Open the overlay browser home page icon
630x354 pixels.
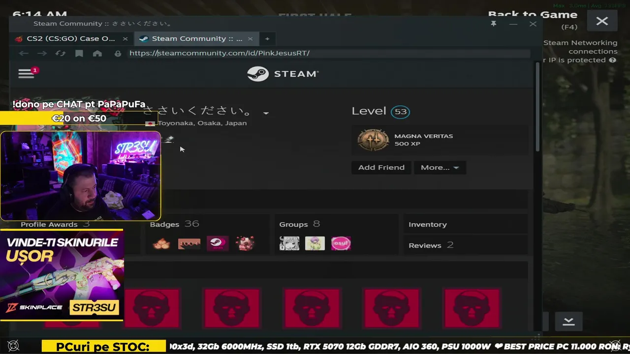97,53
